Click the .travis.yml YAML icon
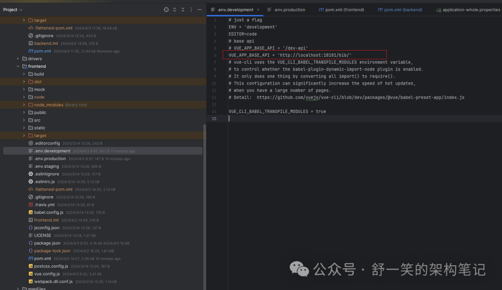This screenshot has height=290, width=502. pos(31,204)
